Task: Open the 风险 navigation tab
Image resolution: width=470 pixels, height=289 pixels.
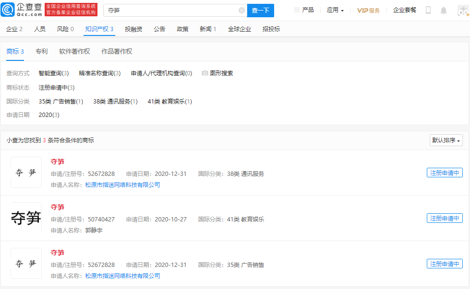Action: (65, 29)
